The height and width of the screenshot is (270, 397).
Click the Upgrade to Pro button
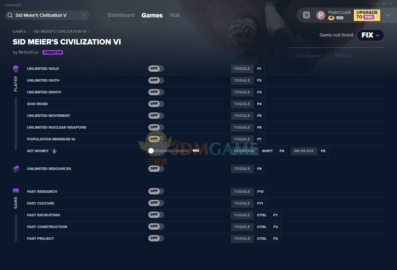pyautogui.click(x=367, y=15)
